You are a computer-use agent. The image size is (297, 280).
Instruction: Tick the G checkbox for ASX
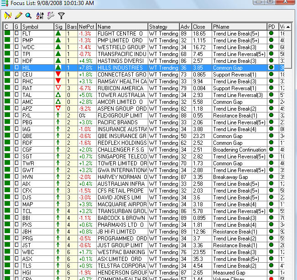17,259
